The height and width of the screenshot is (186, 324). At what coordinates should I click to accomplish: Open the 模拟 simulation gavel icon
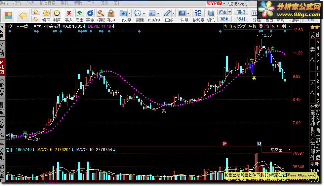click(101, 16)
